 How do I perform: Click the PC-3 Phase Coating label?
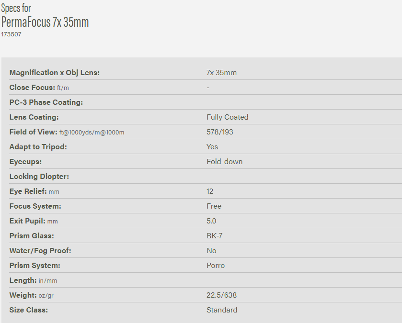pyautogui.click(x=46, y=102)
